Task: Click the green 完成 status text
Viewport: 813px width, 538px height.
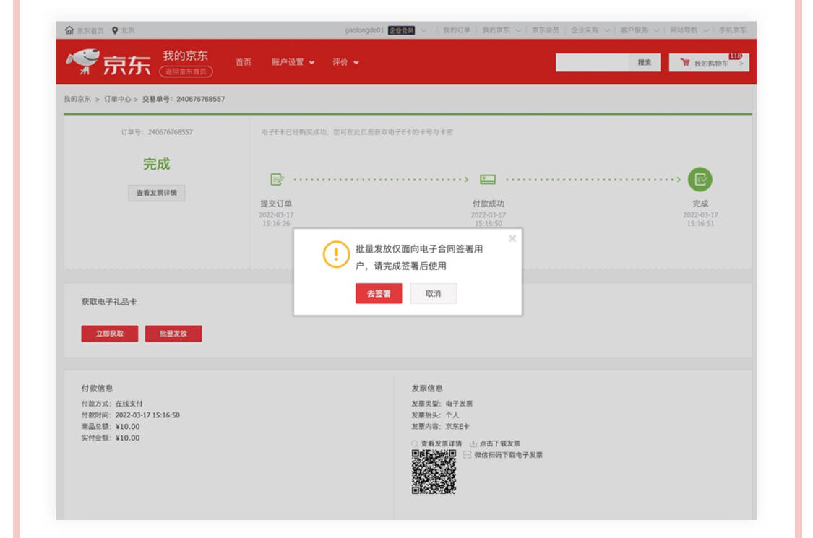Action: (x=157, y=165)
